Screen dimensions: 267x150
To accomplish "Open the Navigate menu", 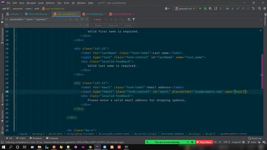I will [x=31, y=3].
